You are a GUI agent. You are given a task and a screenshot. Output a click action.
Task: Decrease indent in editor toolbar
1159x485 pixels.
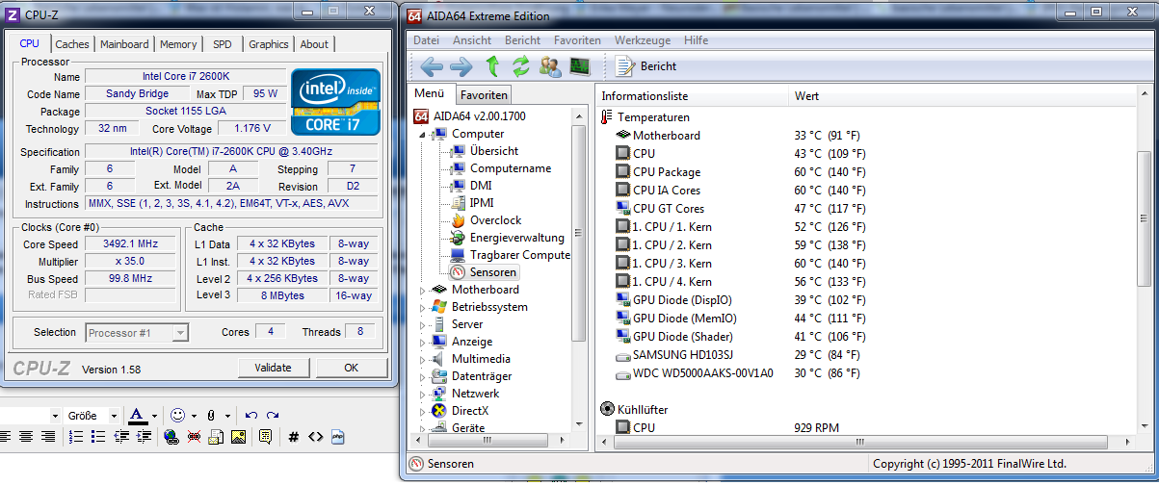pos(120,436)
